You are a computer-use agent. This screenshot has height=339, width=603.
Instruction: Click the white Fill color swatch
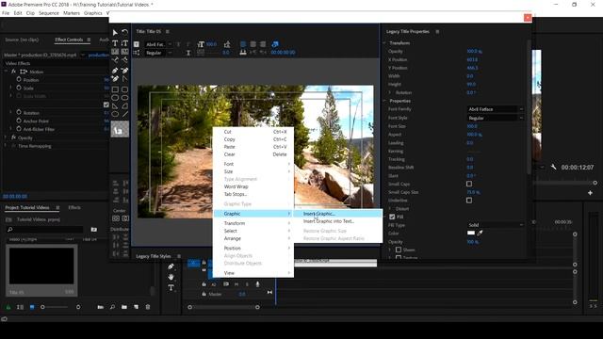[x=471, y=233]
